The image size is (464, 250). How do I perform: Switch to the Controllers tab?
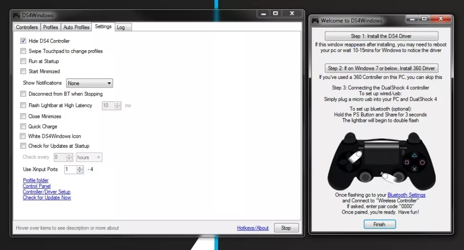pyautogui.click(x=27, y=27)
